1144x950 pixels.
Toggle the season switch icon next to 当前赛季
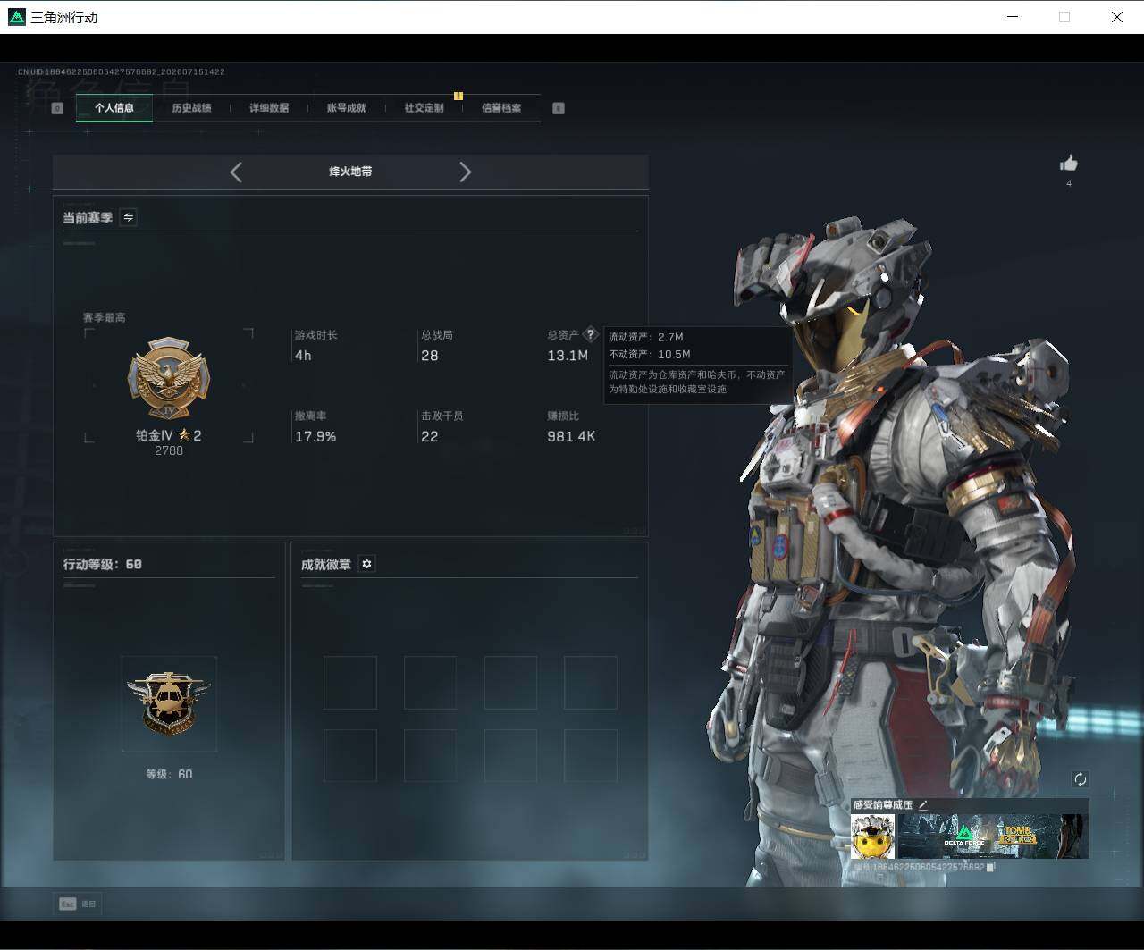(x=129, y=217)
